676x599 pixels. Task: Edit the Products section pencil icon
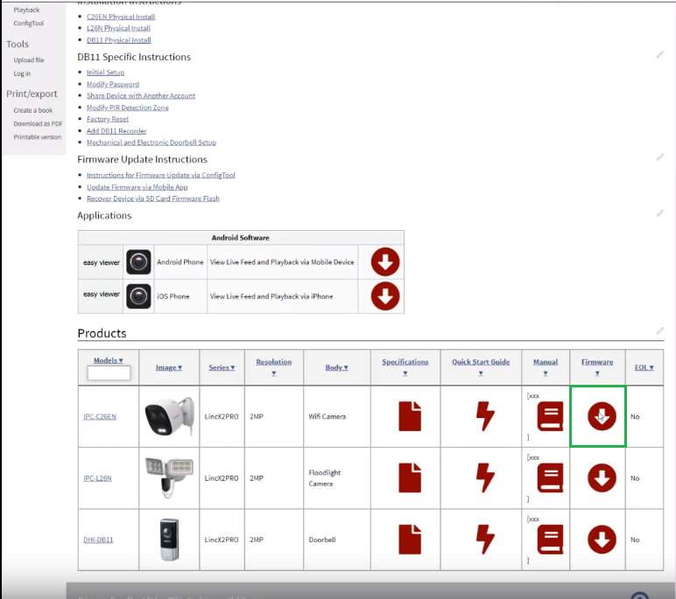(x=660, y=331)
